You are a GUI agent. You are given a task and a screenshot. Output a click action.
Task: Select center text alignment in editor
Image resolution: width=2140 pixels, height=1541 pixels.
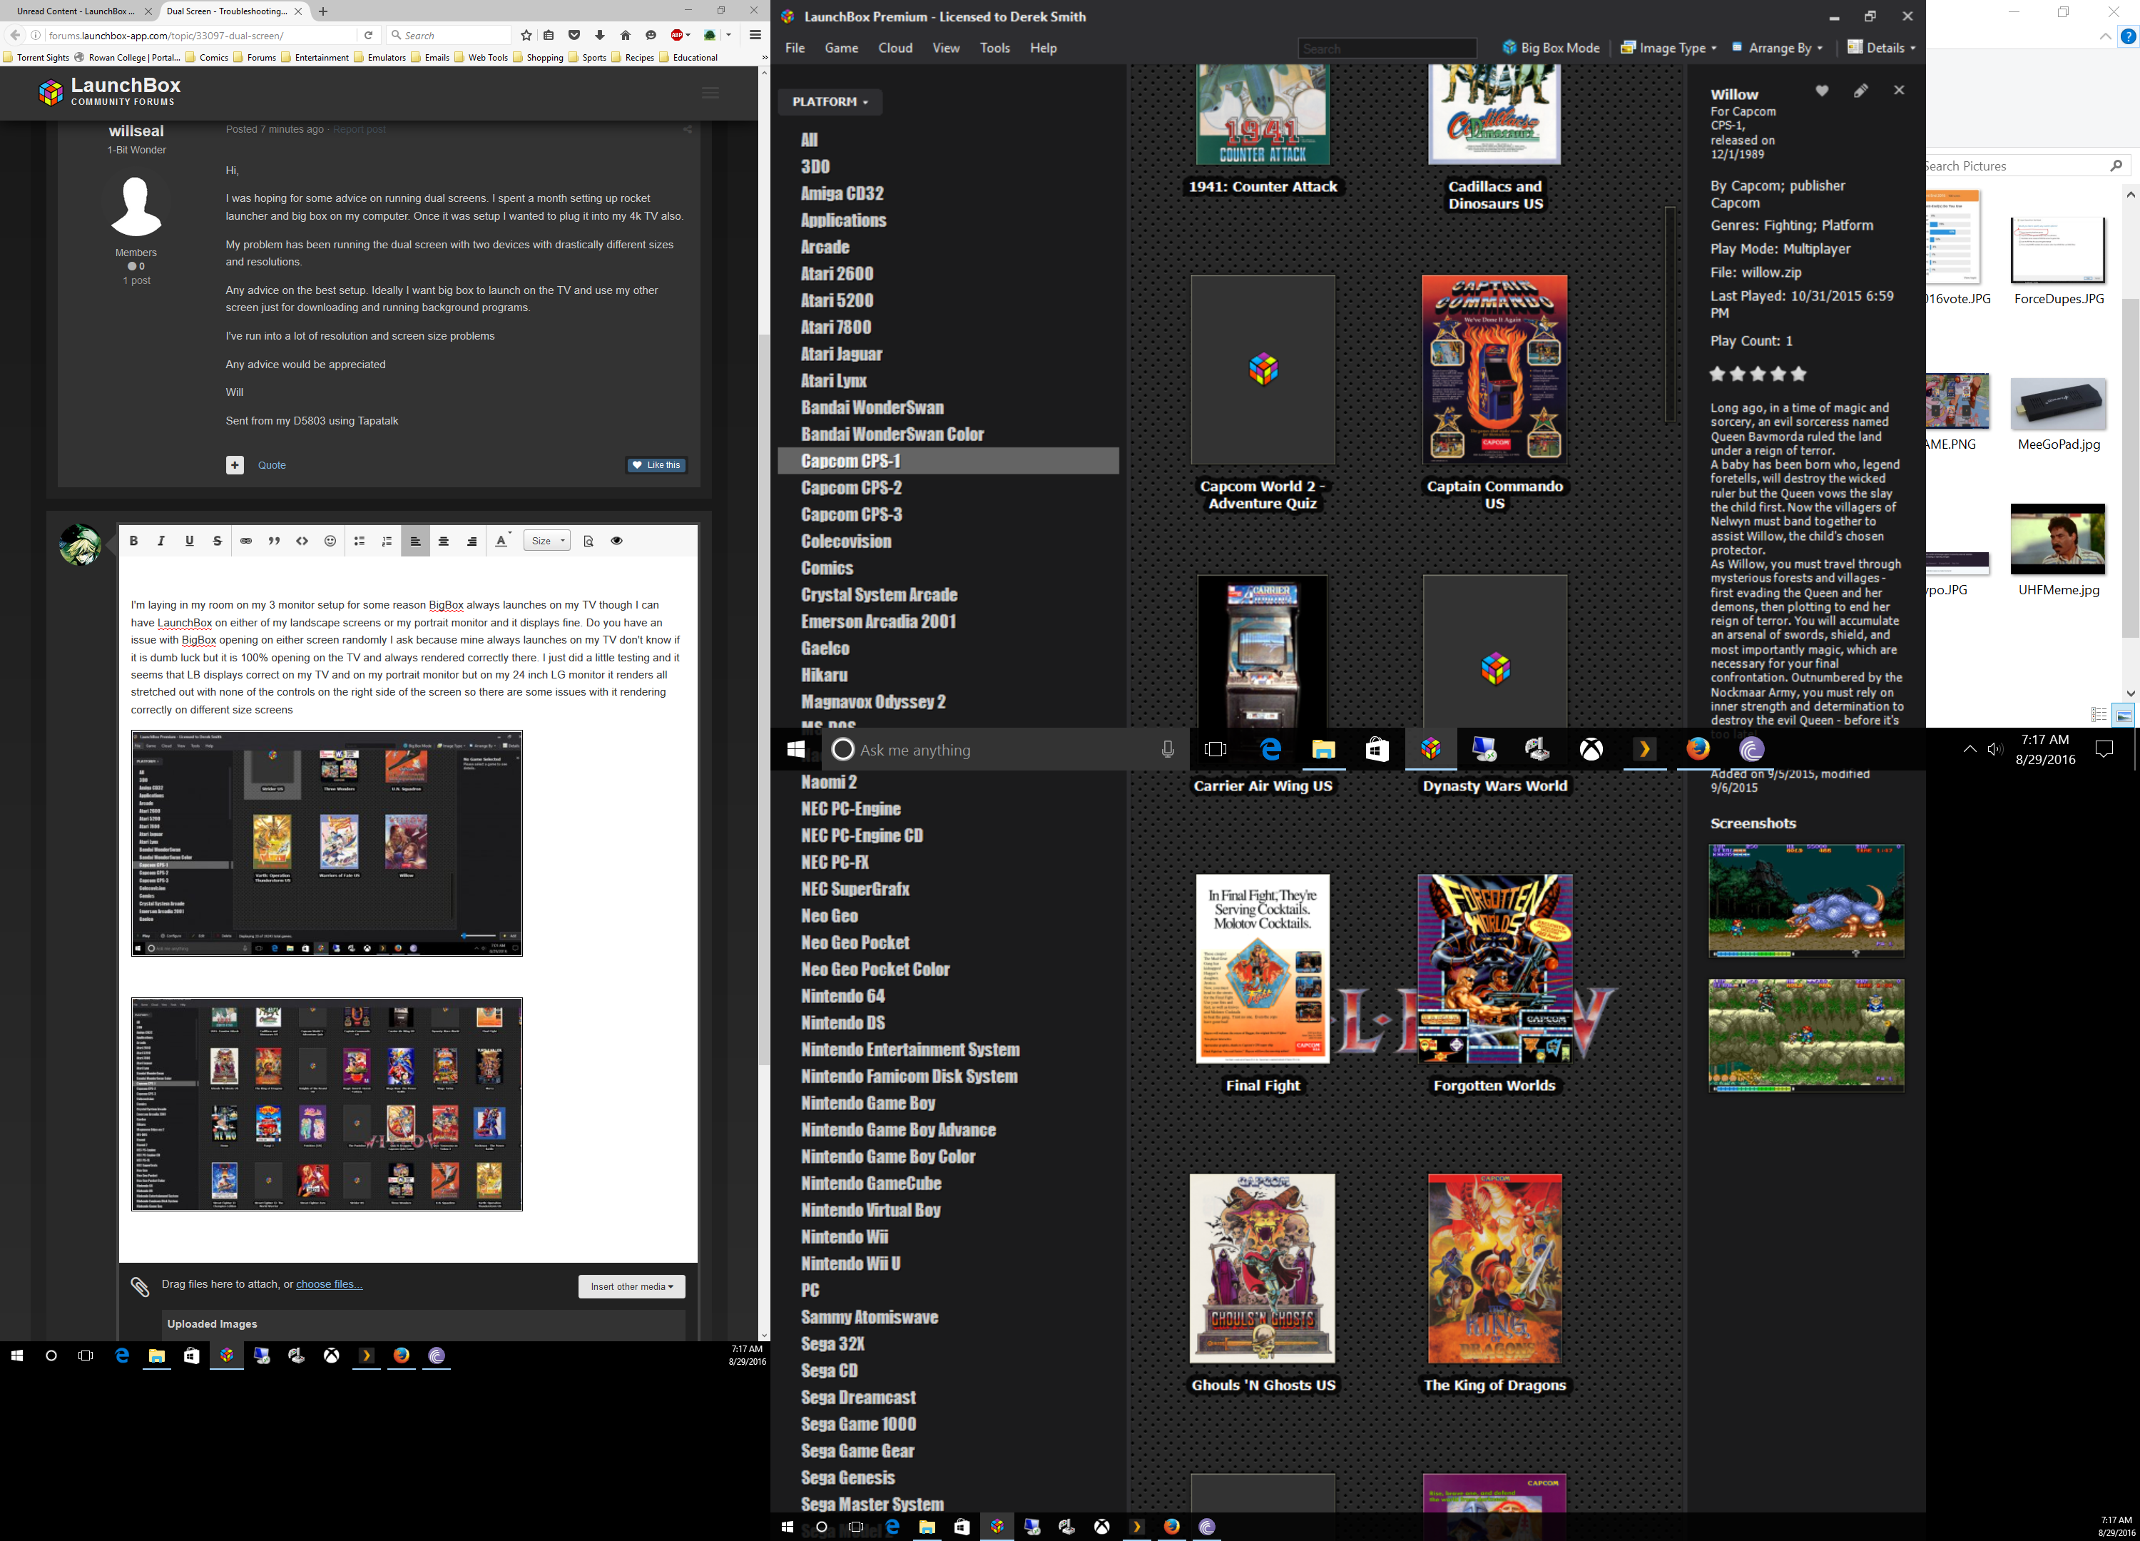pyautogui.click(x=444, y=541)
